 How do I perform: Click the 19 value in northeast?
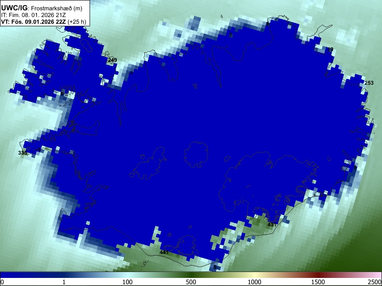pos(330,49)
